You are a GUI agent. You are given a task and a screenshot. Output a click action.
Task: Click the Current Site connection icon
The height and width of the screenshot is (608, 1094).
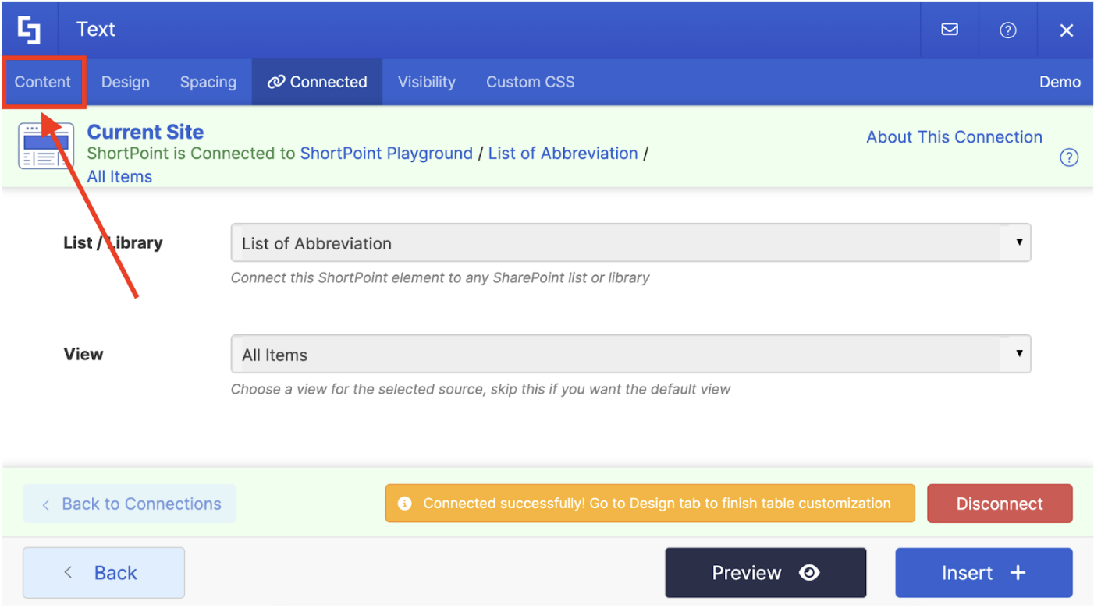point(46,146)
